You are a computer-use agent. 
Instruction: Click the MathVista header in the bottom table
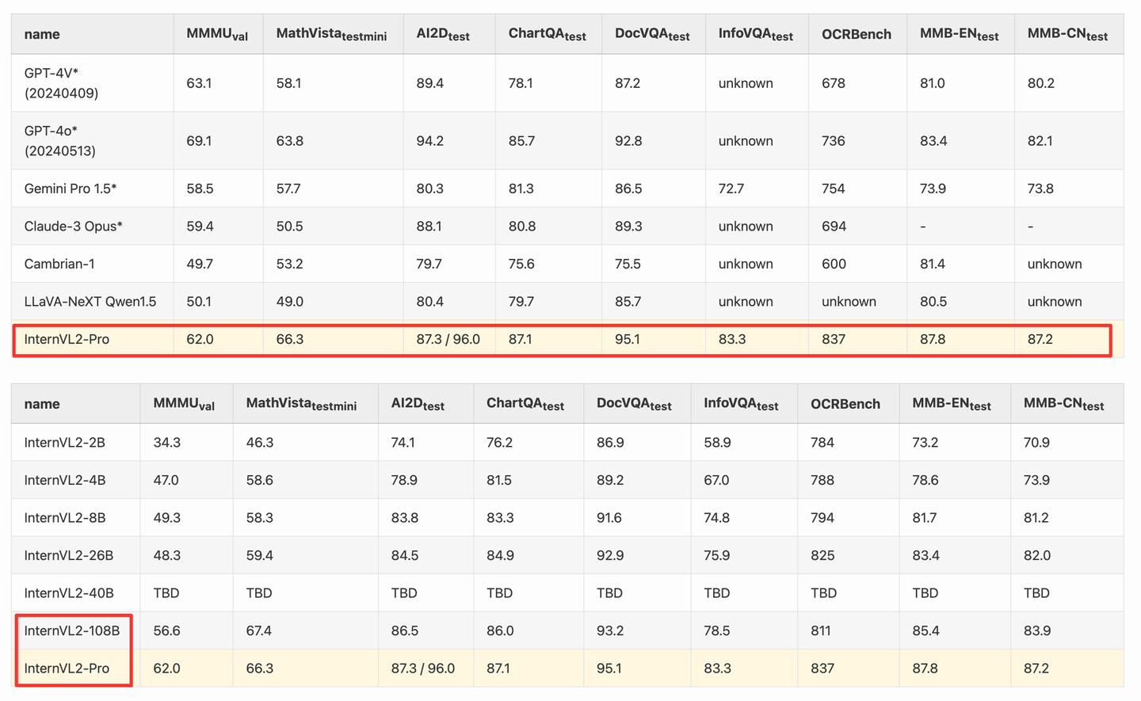[x=301, y=404]
